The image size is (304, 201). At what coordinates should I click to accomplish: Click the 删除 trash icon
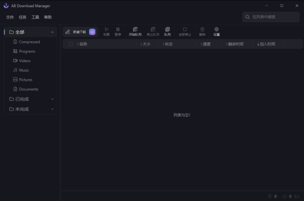click(202, 30)
